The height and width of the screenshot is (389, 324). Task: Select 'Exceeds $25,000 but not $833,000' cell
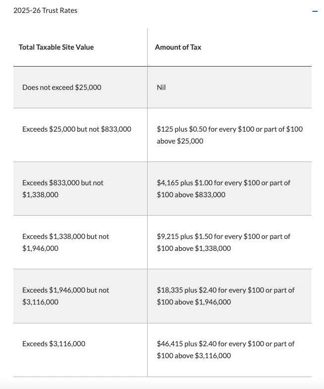pyautogui.click(x=77, y=129)
